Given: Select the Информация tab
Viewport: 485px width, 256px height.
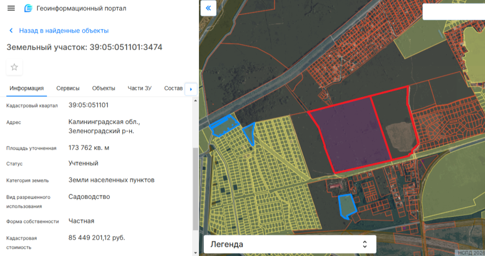Looking at the screenshot, I should pos(27,88).
